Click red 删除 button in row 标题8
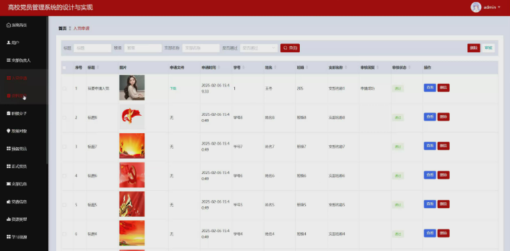510x251 pixels. 443,116
